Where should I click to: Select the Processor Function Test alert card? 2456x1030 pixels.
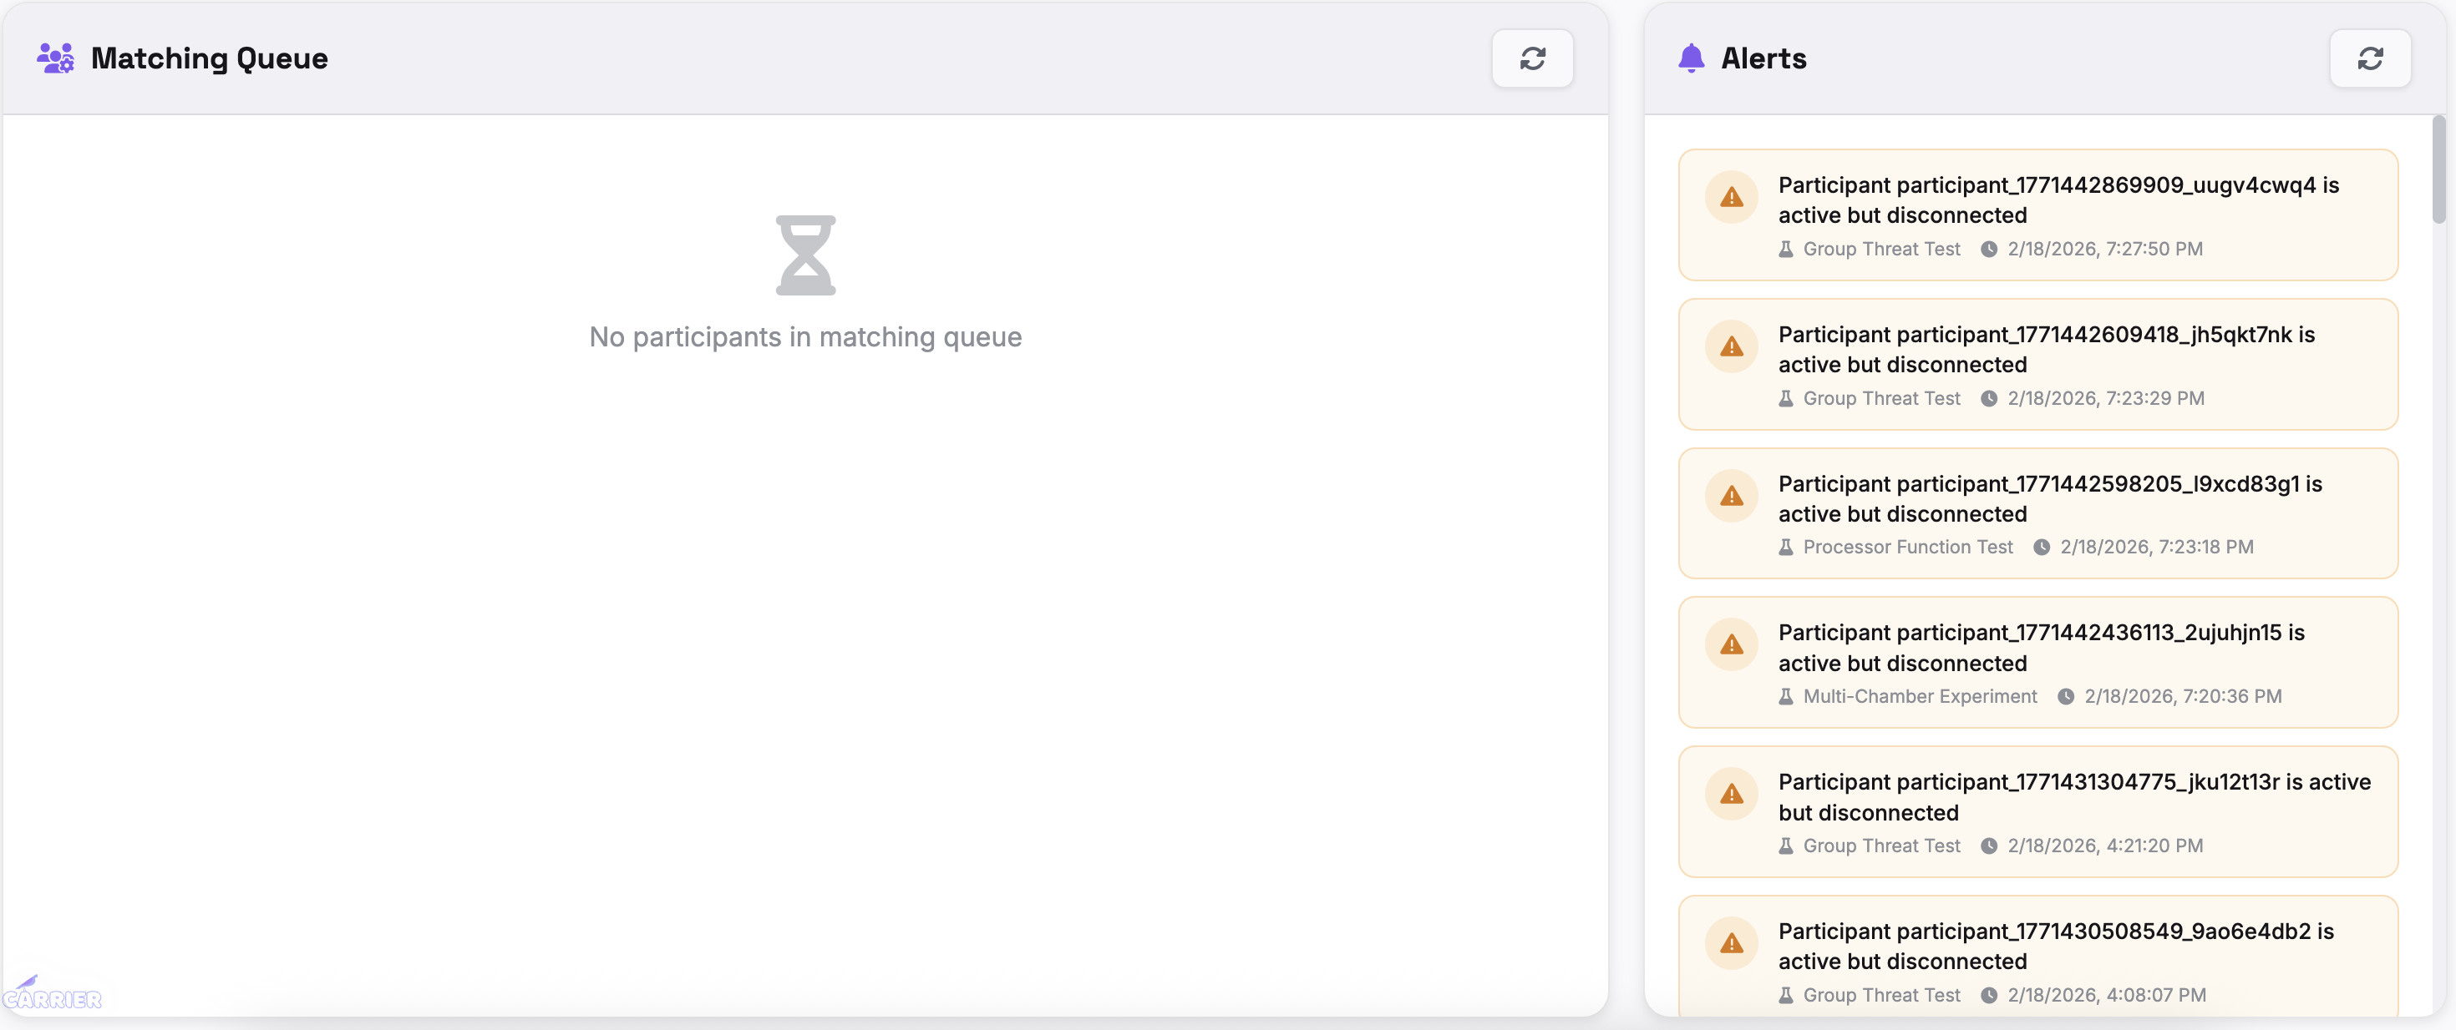point(2038,513)
